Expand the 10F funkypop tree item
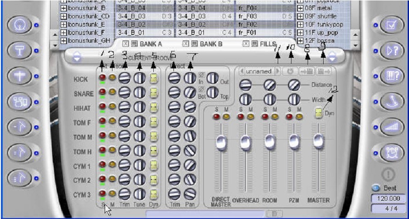409x219 pixels. coord(301,24)
